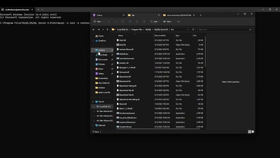
Task: Click the Cut toolbar icon
Action: [x=109, y=22]
